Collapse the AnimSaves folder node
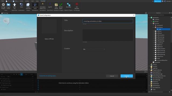 [x=153, y=27]
